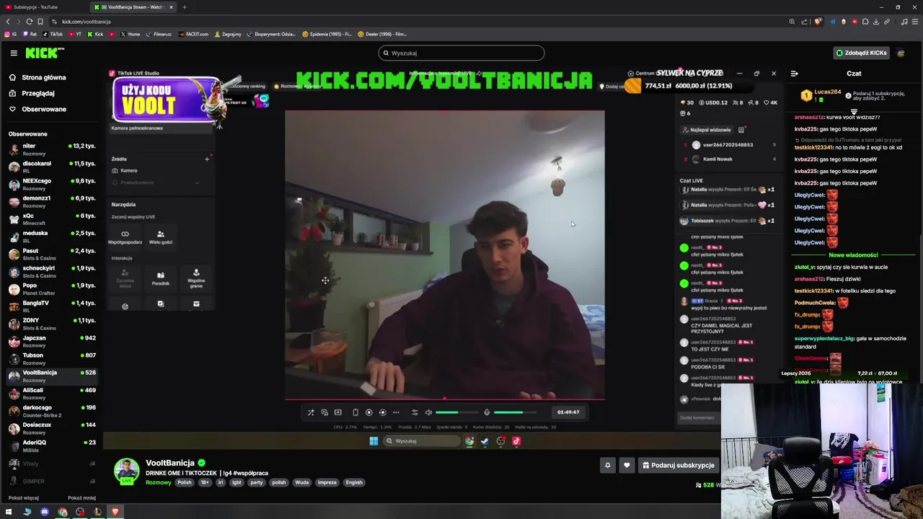Open the browser extensions puzzle icon
Image resolution: width=923 pixels, height=519 pixels.
865,22
